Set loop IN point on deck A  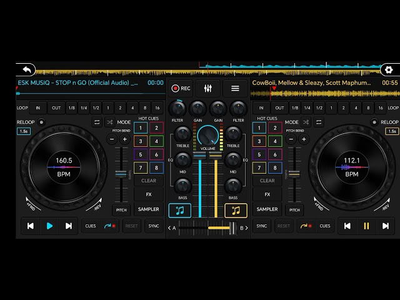pyautogui.click(x=37, y=108)
